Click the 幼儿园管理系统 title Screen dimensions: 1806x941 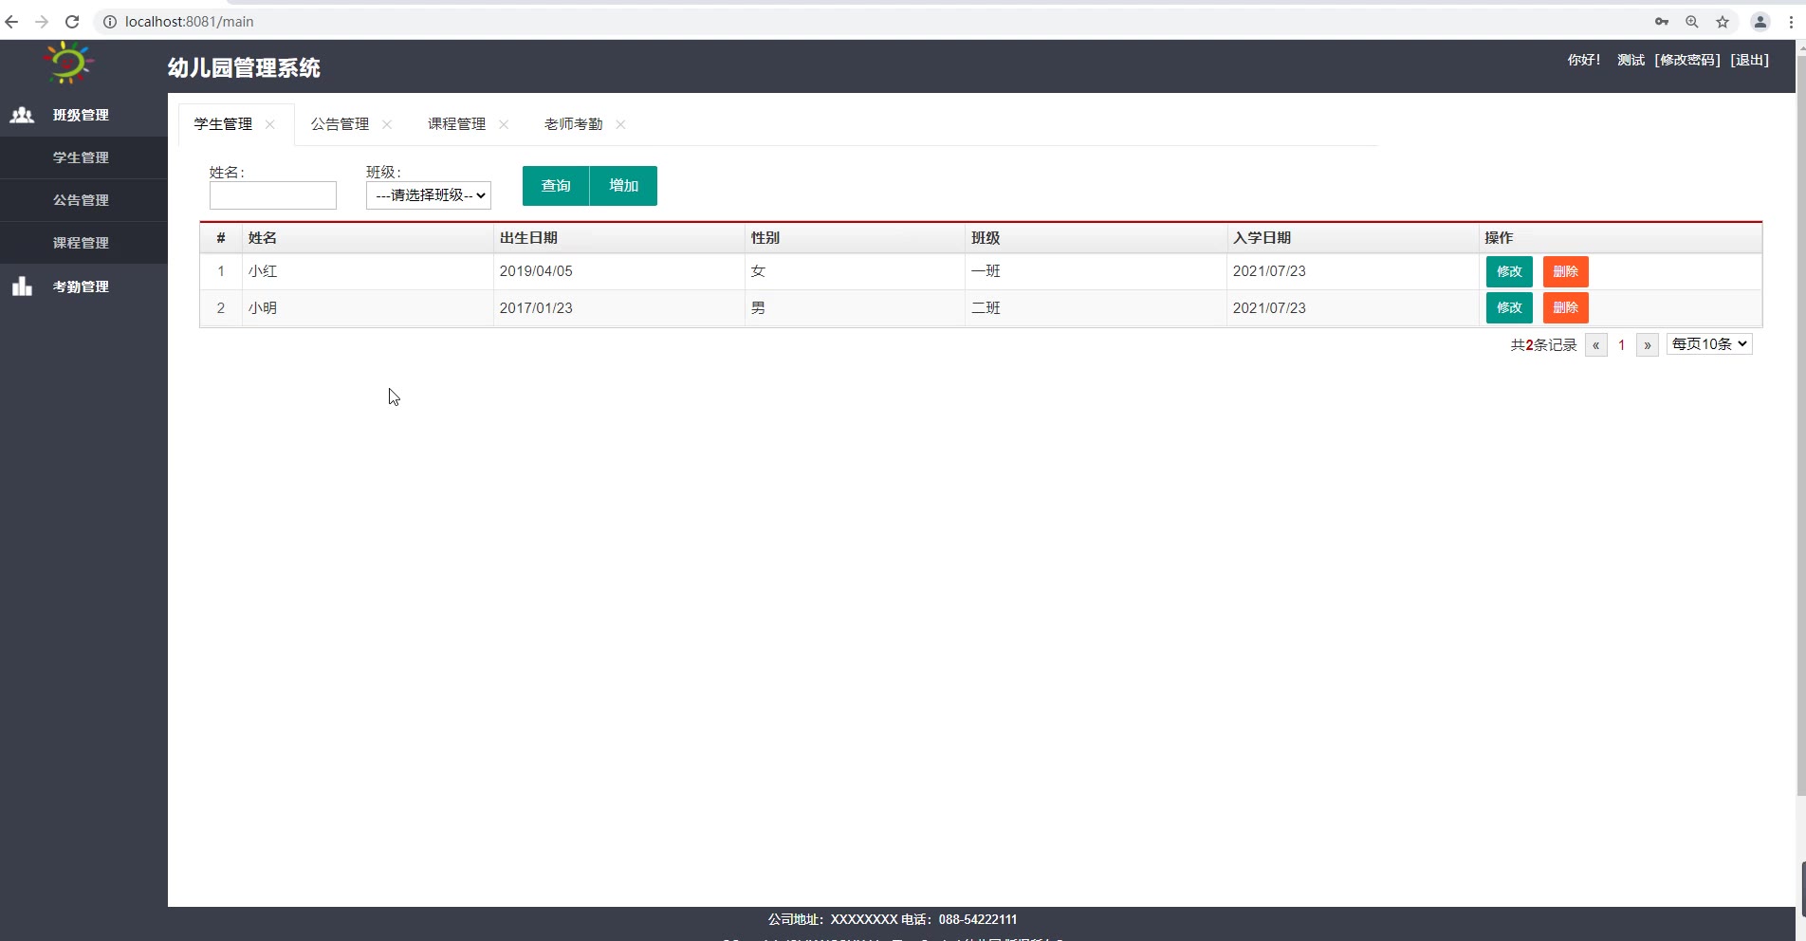point(244,67)
